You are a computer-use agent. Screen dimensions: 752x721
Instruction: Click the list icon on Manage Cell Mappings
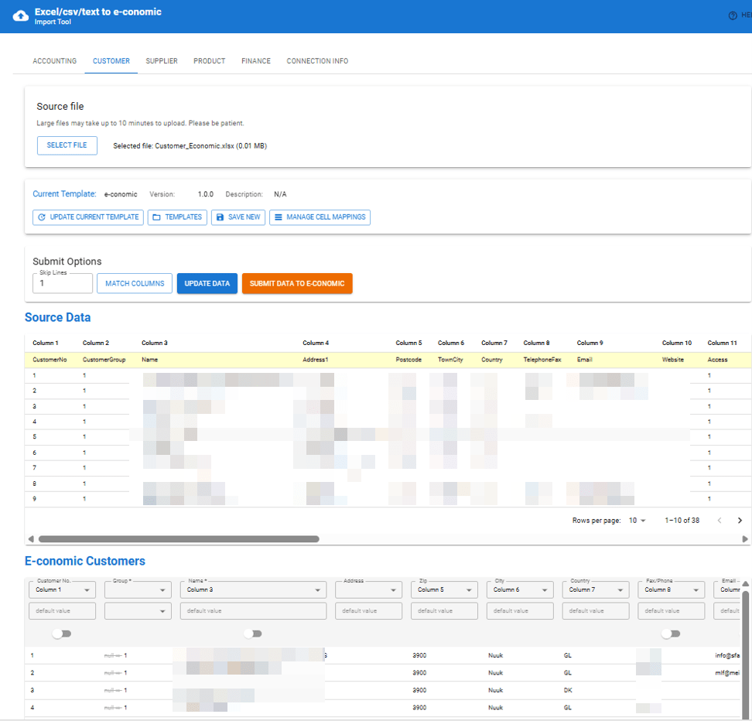pyautogui.click(x=278, y=217)
